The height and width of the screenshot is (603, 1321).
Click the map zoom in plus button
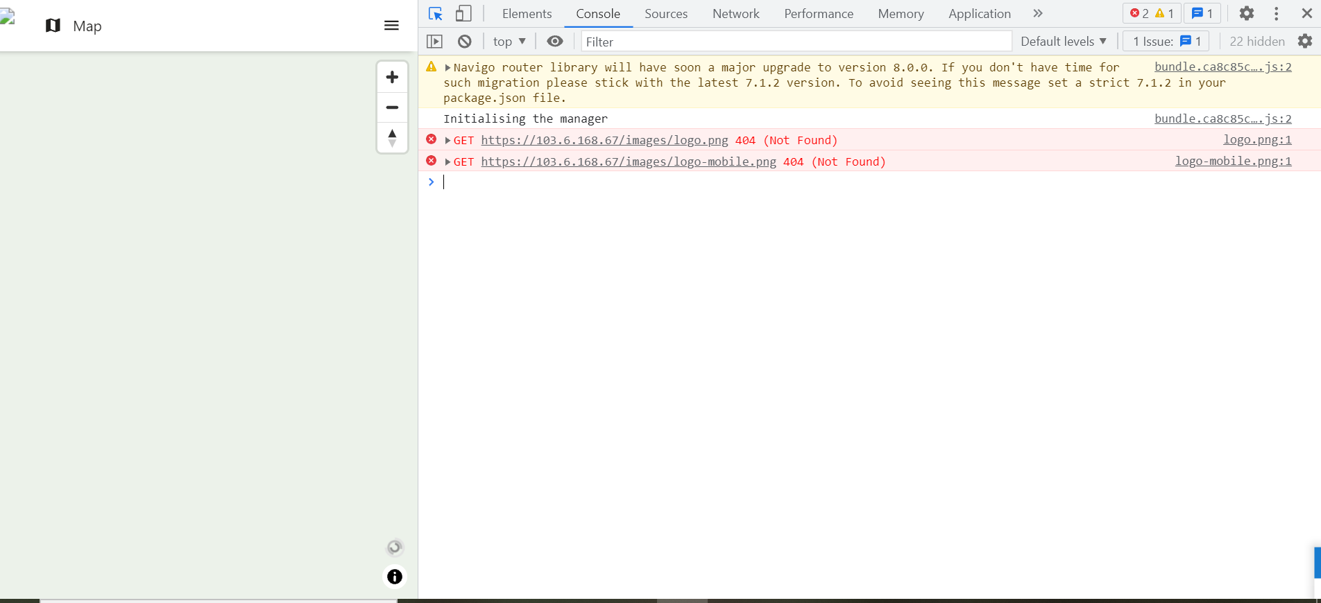(x=392, y=77)
